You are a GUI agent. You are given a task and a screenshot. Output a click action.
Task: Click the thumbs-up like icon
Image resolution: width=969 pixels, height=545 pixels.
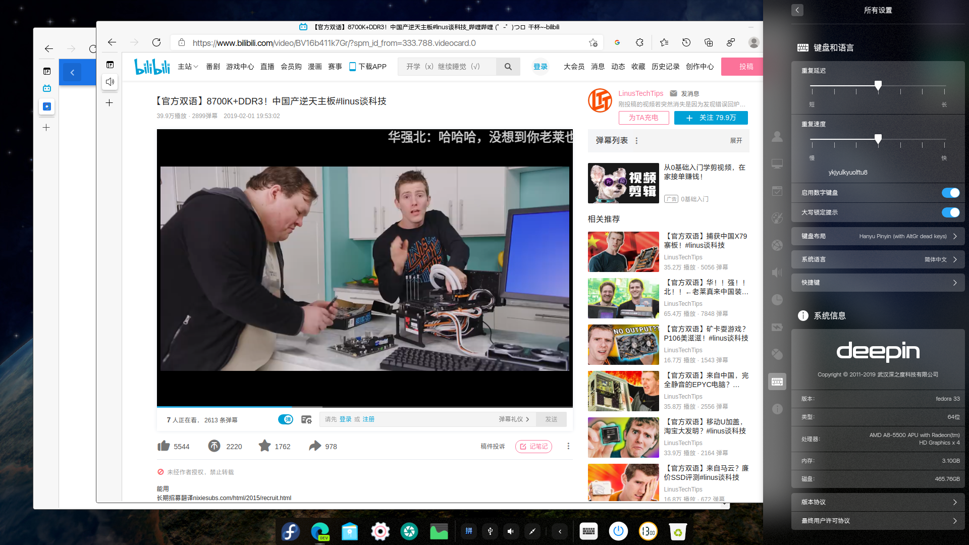(164, 446)
